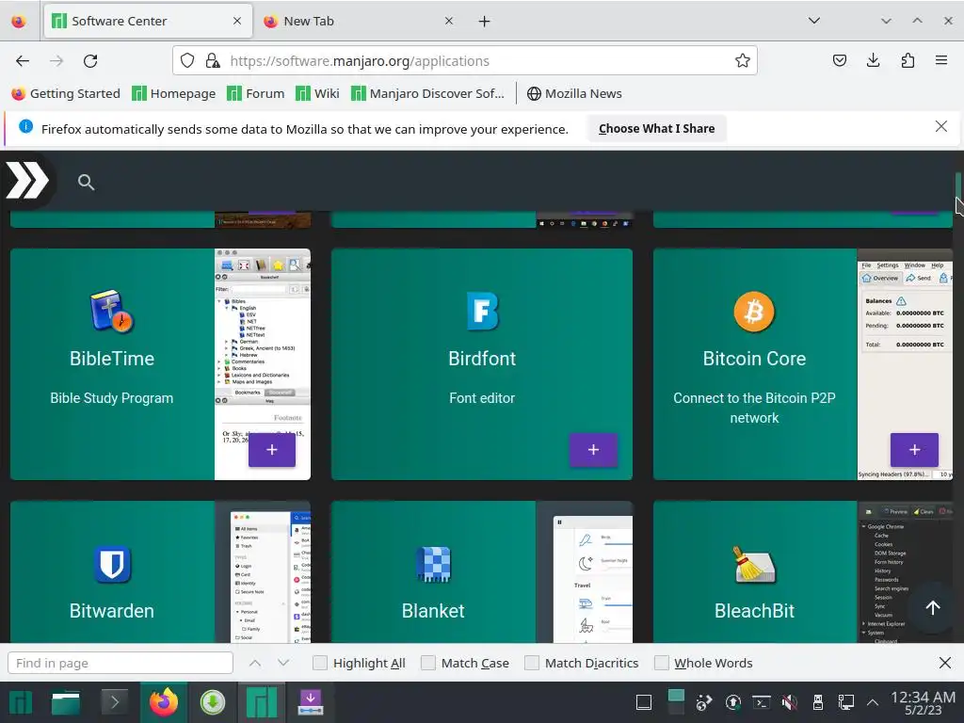Open the Firefox hamburger application menu
The width and height of the screenshot is (964, 723).
click(941, 60)
